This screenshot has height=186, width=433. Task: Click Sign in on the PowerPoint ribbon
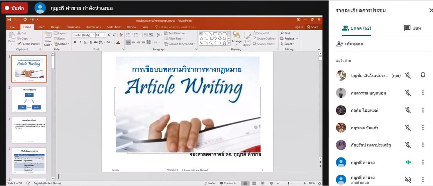[x=298, y=27]
